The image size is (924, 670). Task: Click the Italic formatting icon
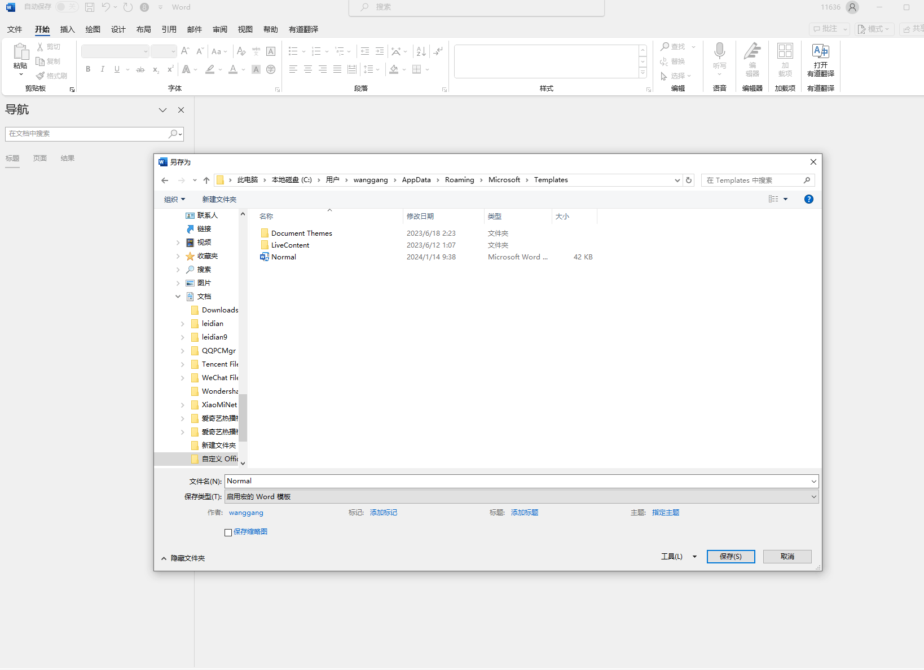102,69
